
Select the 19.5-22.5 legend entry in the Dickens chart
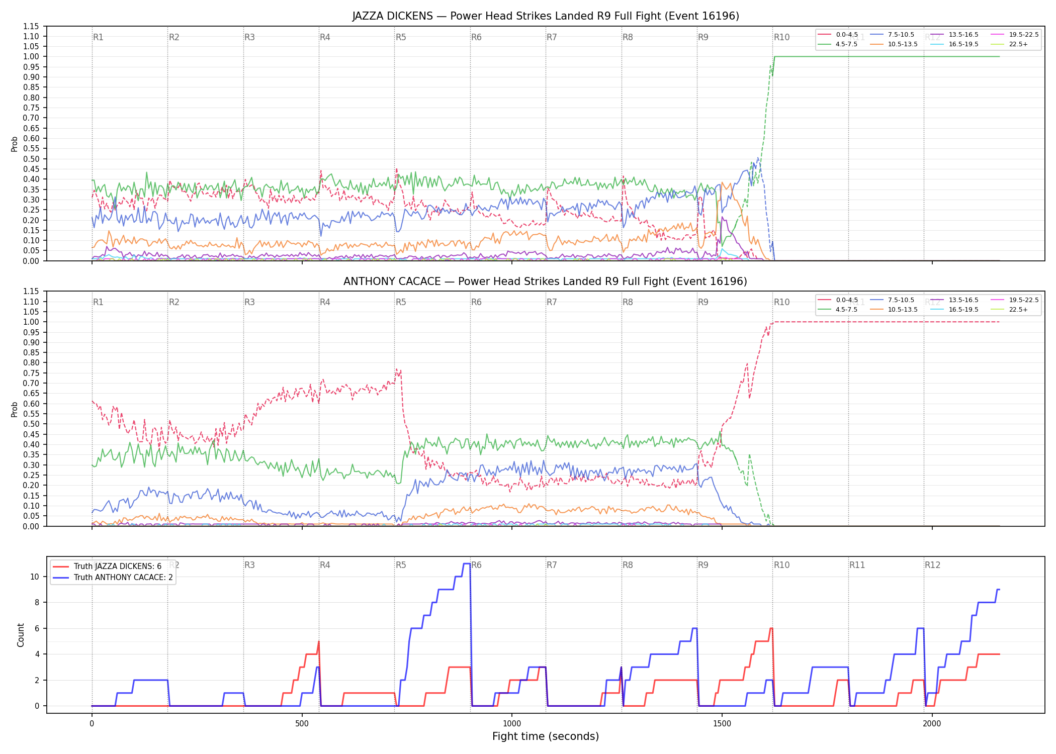tap(1015, 35)
